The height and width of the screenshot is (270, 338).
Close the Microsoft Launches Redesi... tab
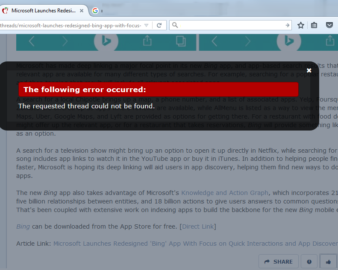82,11
